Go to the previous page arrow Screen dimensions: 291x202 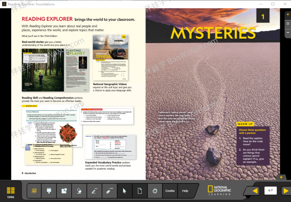[x=255, y=191]
